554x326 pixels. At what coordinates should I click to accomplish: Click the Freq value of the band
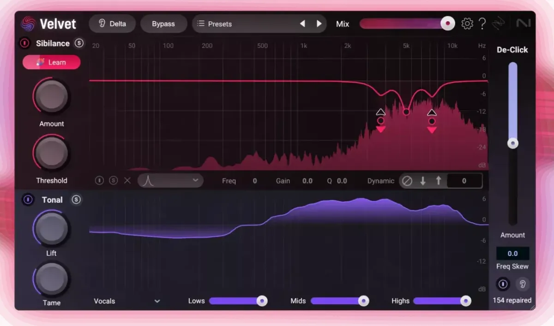point(254,181)
